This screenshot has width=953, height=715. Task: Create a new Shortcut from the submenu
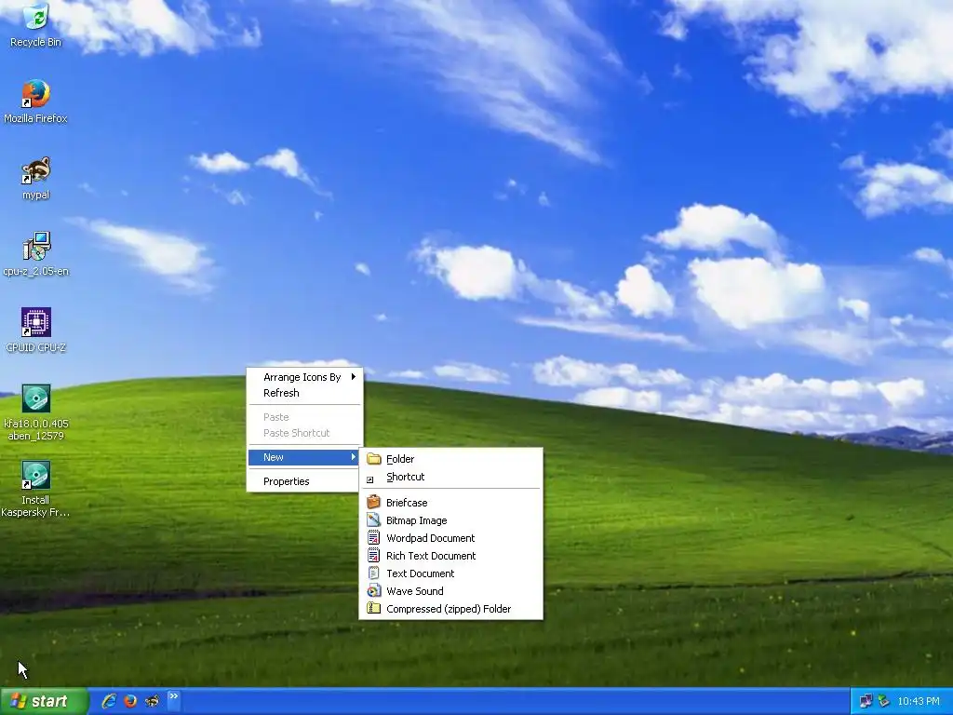coord(451,477)
